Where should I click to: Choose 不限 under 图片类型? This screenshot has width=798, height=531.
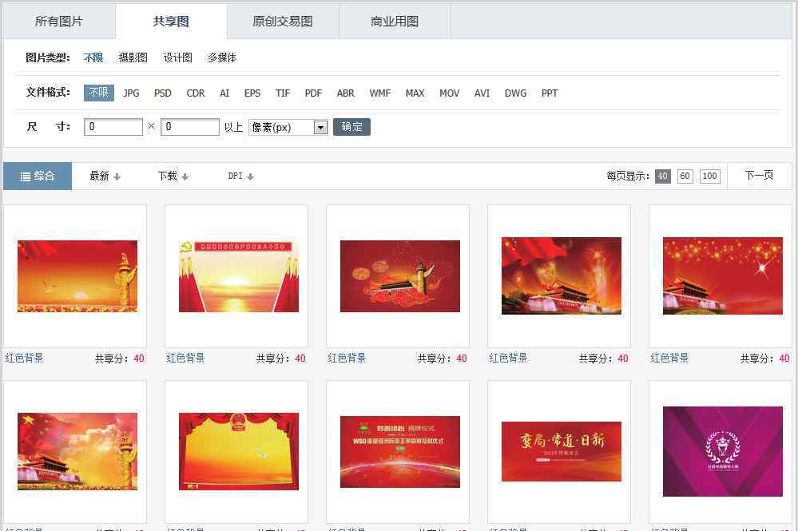click(93, 58)
